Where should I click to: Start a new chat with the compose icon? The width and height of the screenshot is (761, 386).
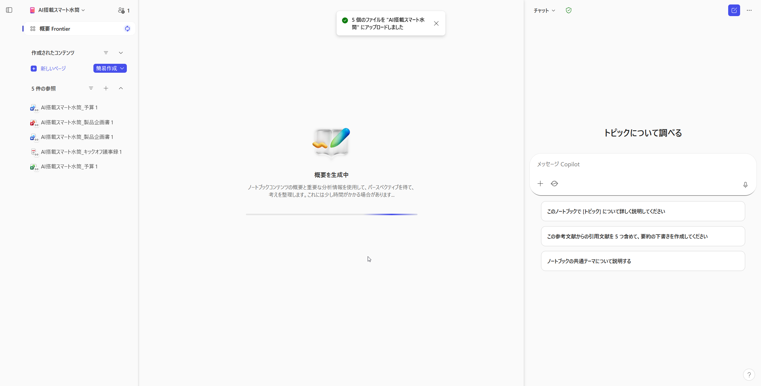[734, 10]
